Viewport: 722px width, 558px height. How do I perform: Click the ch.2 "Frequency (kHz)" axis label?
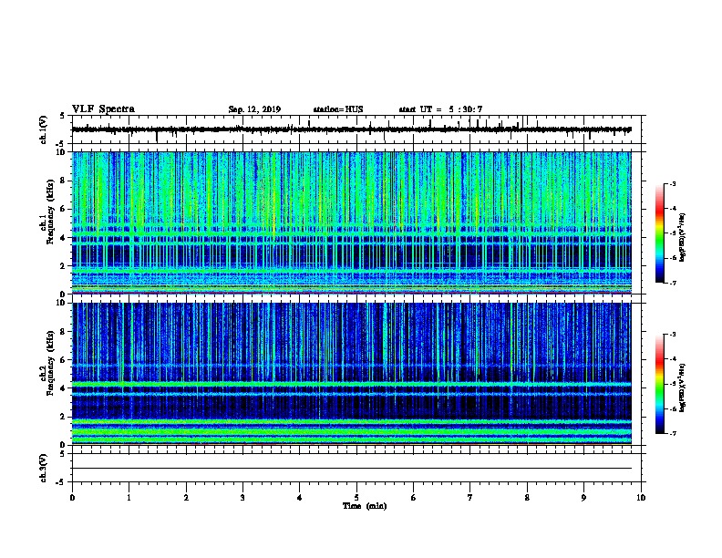(x=50, y=363)
